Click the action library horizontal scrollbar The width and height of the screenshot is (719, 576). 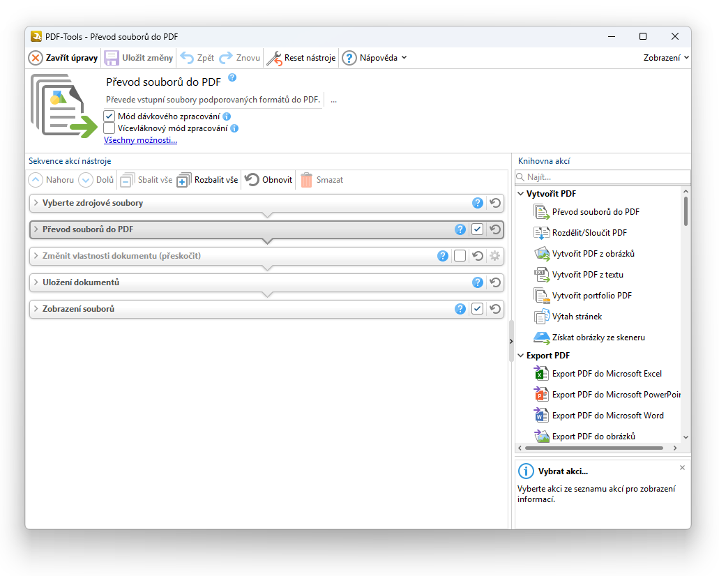tap(593, 448)
